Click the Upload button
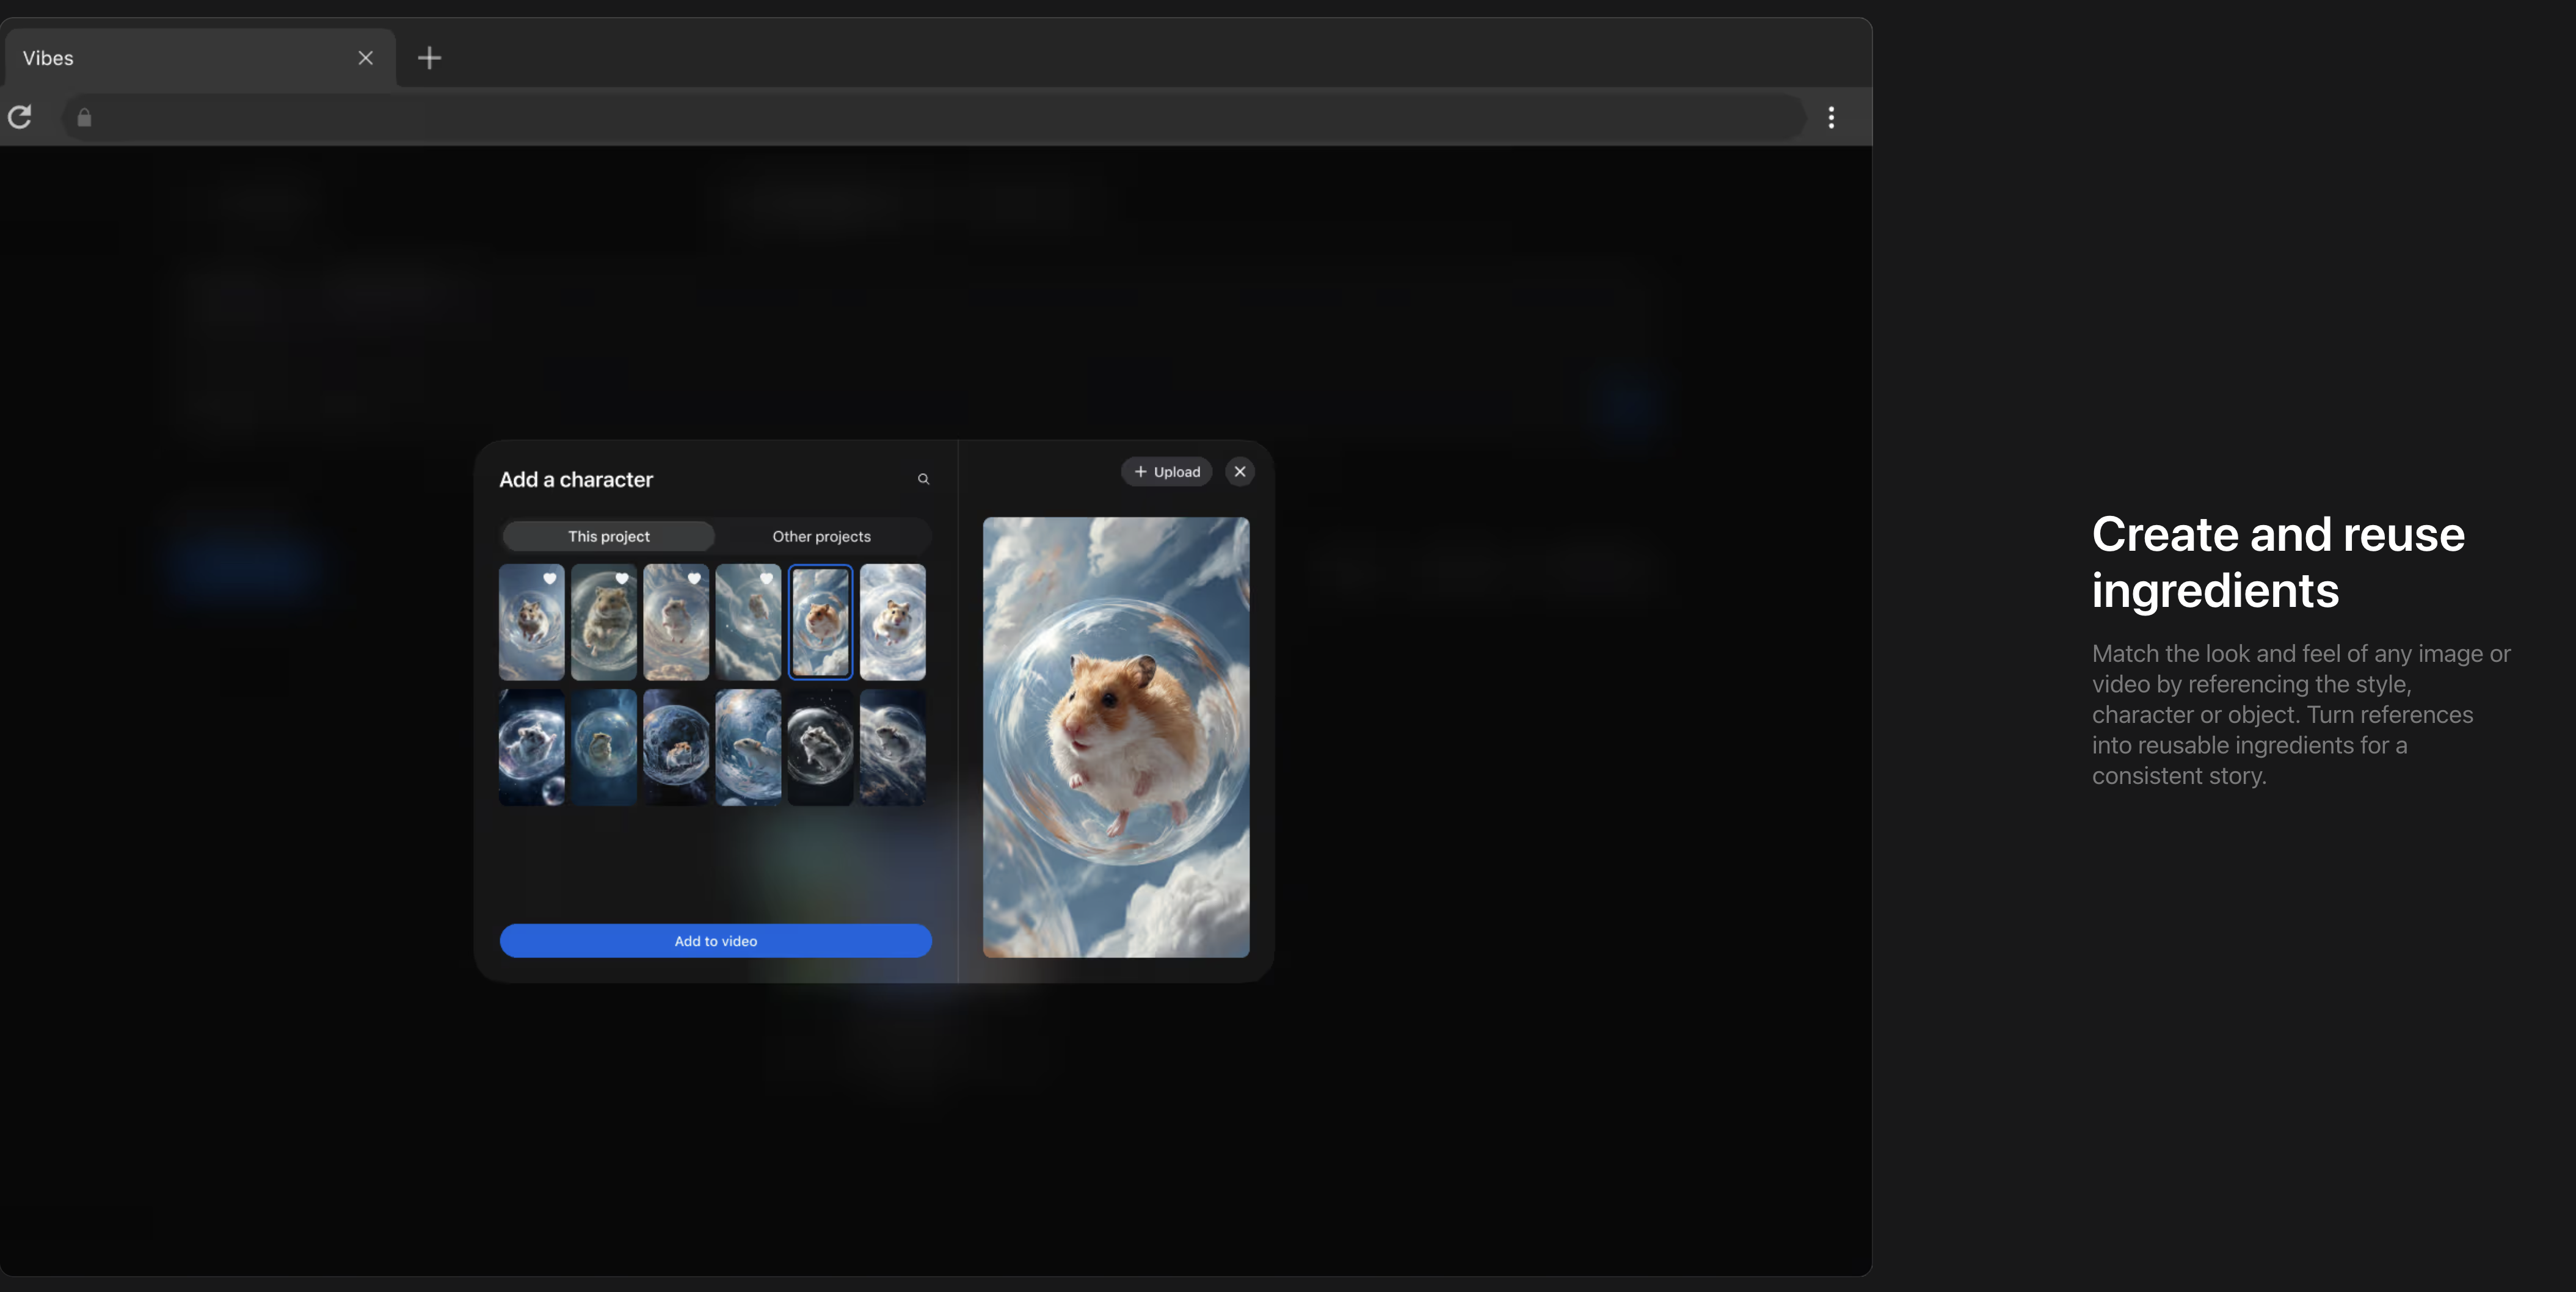 click(x=1166, y=472)
